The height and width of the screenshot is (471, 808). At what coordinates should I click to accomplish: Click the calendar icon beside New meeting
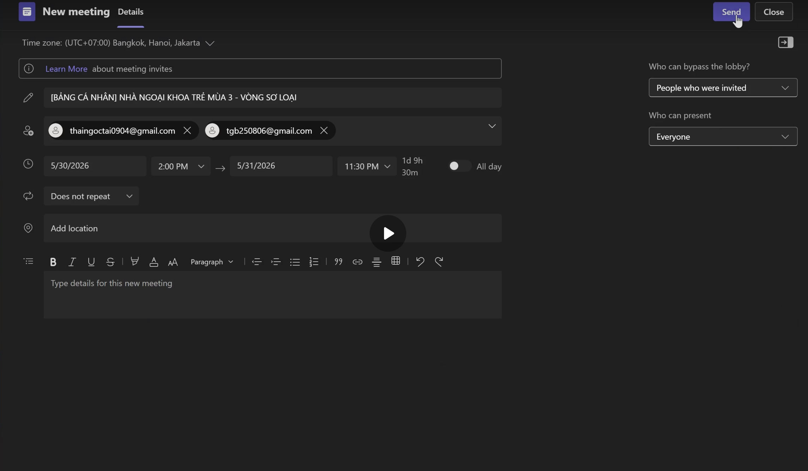(27, 12)
